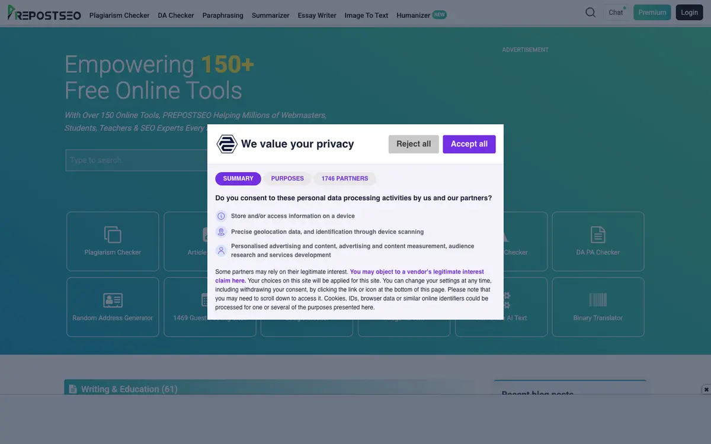Switch to the PURPOSES tab
The width and height of the screenshot is (711, 444).
[287, 179]
